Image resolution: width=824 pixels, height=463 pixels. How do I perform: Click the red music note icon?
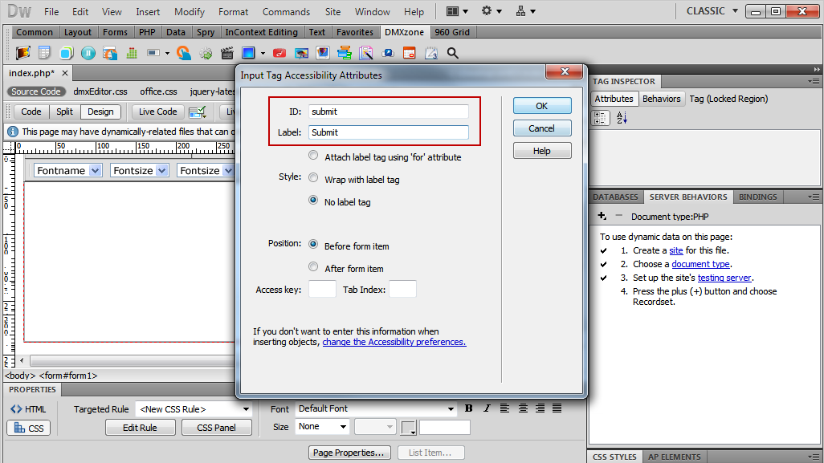tap(279, 53)
